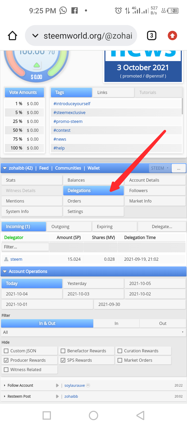Open the Wallet link in account bar
The width and height of the screenshot is (187, 428).
(x=94, y=168)
